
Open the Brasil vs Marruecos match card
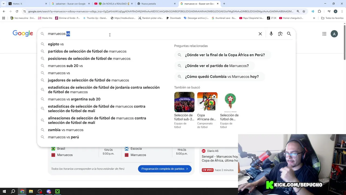pyautogui.click(x=85, y=152)
